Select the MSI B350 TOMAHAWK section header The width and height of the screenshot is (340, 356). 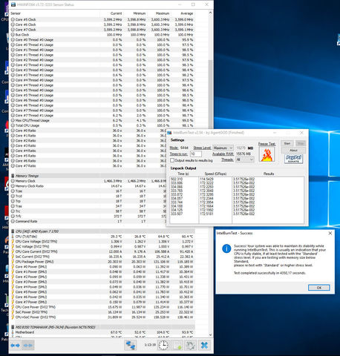(102, 327)
